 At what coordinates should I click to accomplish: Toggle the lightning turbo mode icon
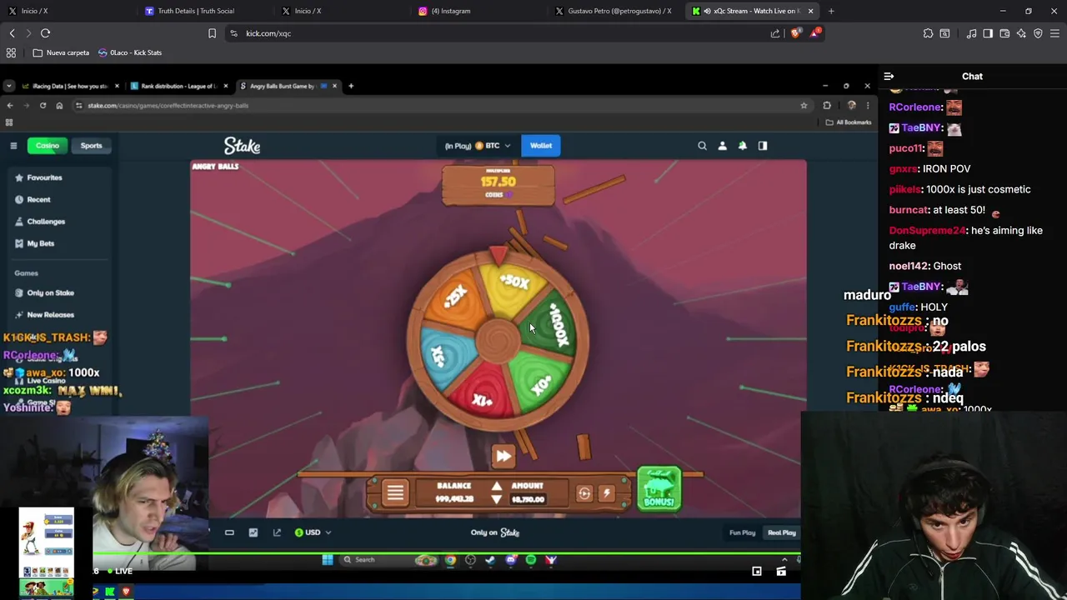tap(607, 493)
